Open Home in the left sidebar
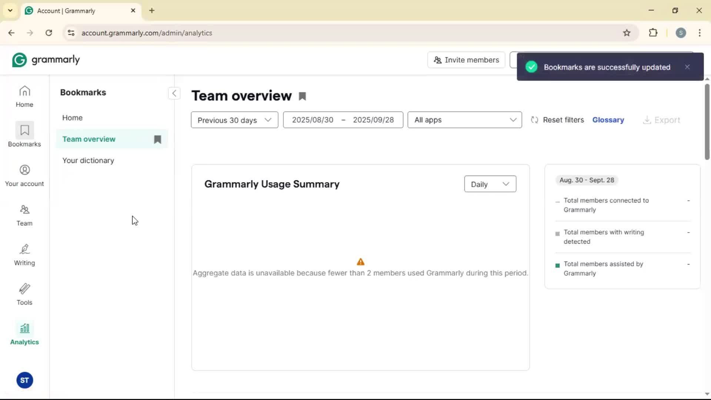 [24, 96]
